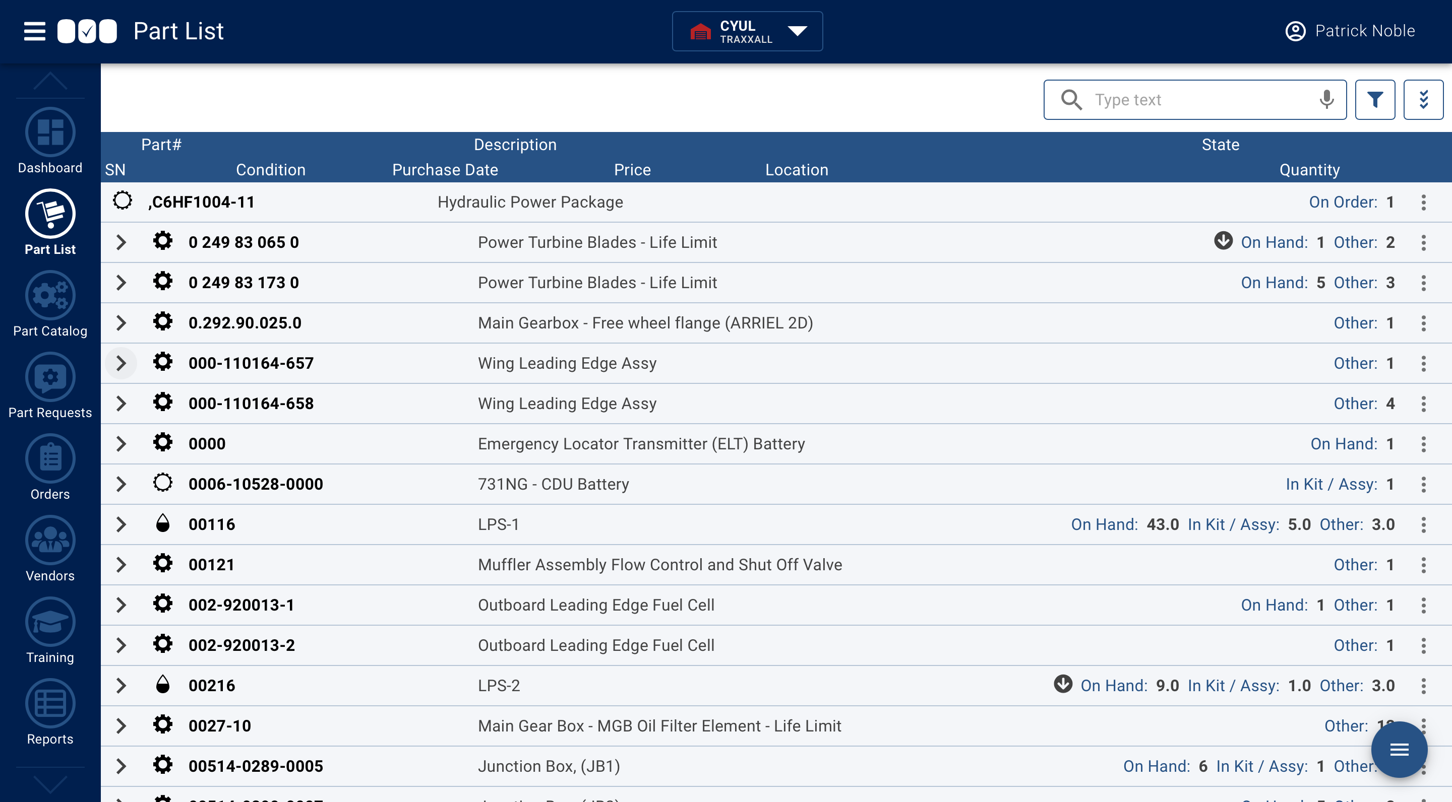Click the floating menu button bottom right
Image resolution: width=1452 pixels, height=802 pixels.
point(1399,750)
